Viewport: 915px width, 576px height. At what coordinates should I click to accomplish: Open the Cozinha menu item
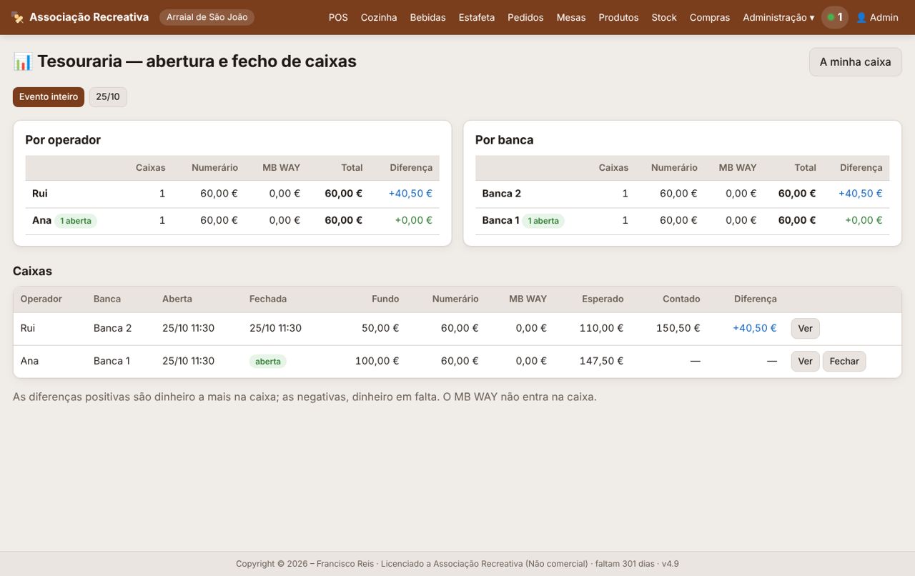pos(379,17)
